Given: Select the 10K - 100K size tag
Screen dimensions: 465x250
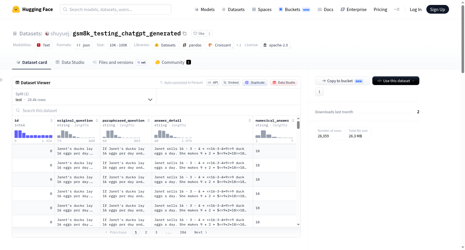Looking at the screenshot, I should point(118,45).
